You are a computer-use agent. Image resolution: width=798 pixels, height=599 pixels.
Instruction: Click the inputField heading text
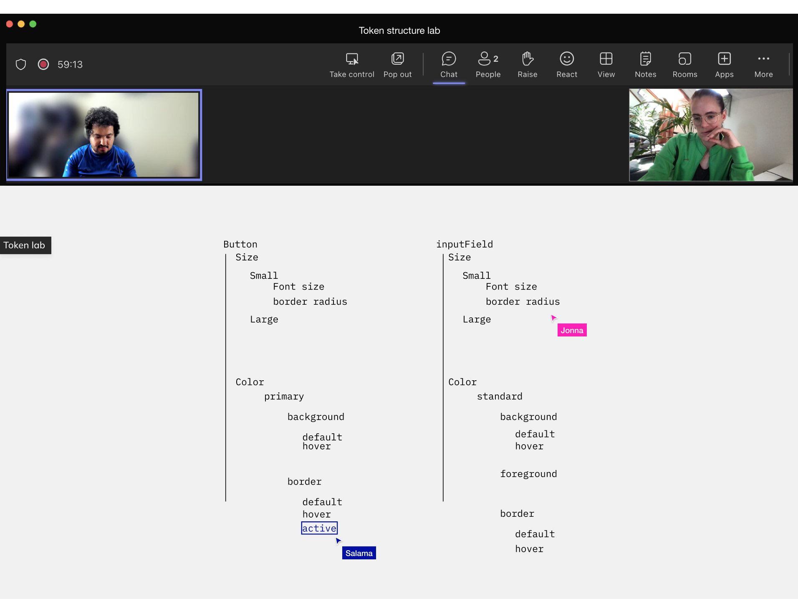(x=465, y=244)
